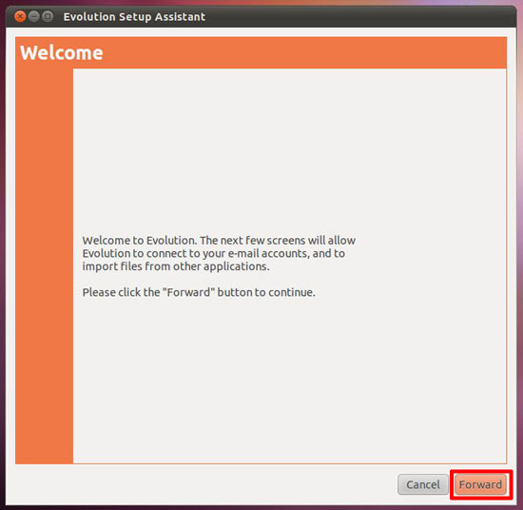
Task: Minimize the Evolution Setup Assistant window
Action: pos(34,16)
